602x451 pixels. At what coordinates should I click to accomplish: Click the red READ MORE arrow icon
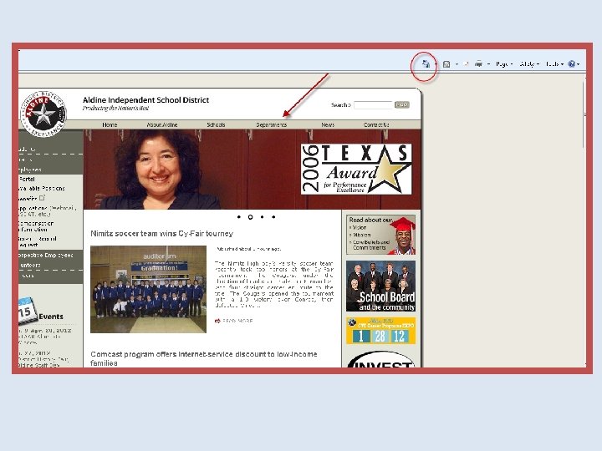(x=217, y=321)
